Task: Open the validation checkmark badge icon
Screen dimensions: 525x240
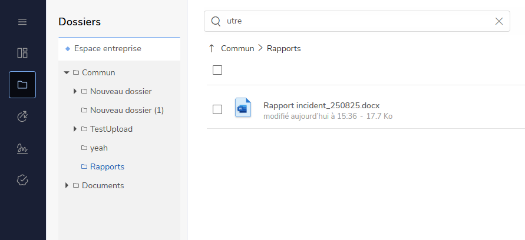Action: click(x=22, y=179)
